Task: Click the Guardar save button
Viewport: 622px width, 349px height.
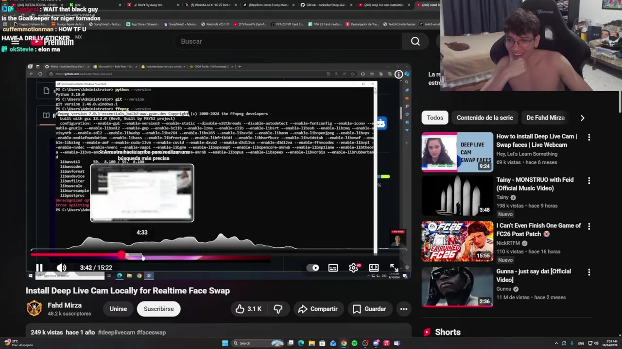Action: click(369, 309)
